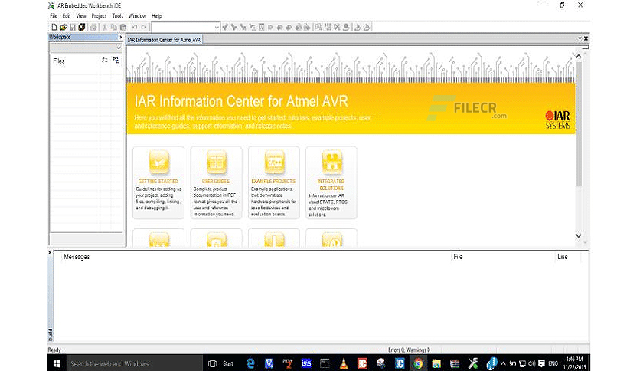Open File Explorer from taskbar
This screenshot has height=371, width=640.
(436, 363)
